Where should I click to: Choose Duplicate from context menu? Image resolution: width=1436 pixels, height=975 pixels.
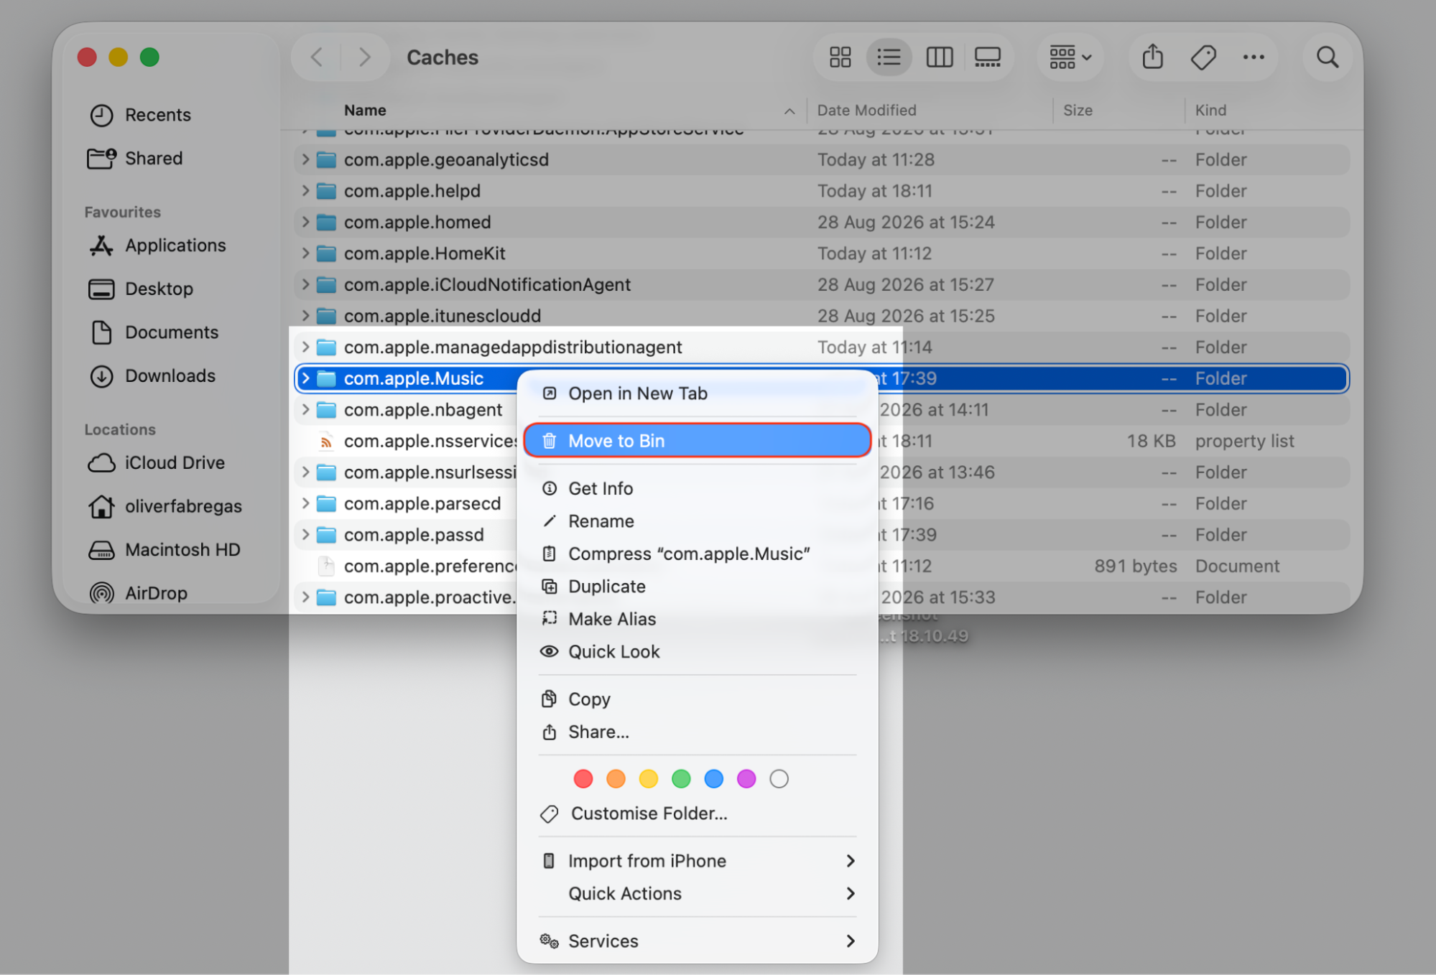click(697, 587)
